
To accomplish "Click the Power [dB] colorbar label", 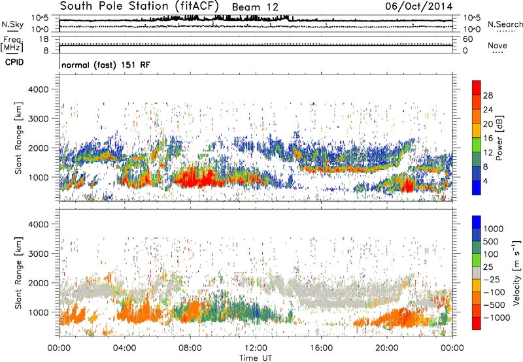I will 499,138.
